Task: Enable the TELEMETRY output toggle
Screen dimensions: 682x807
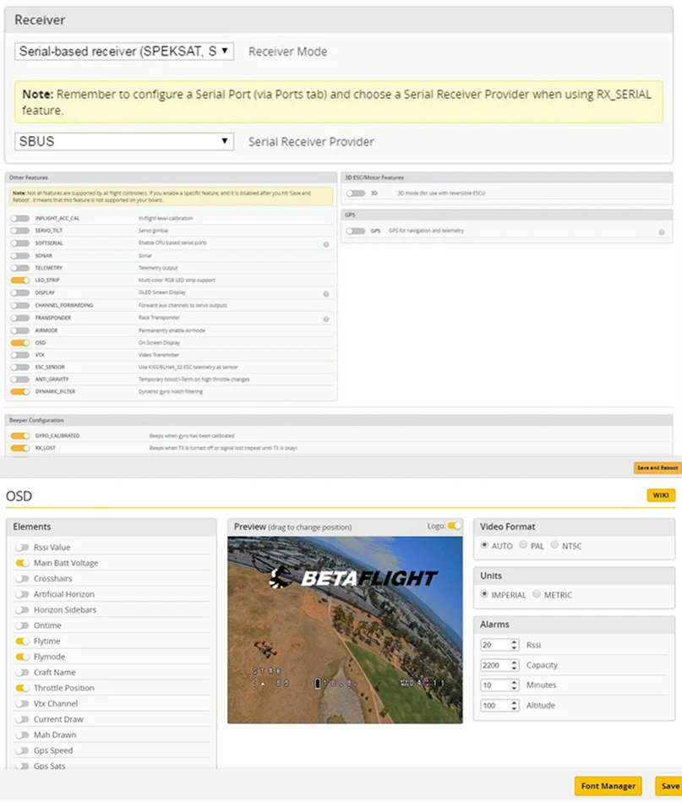Action: pyautogui.click(x=20, y=268)
